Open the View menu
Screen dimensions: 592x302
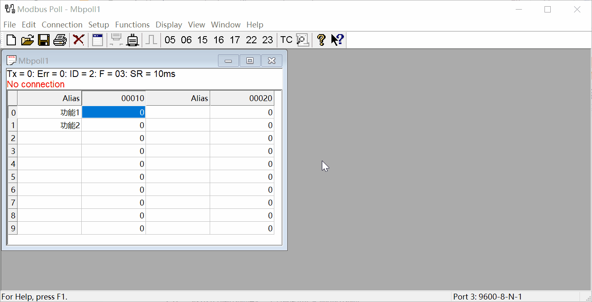[196, 25]
